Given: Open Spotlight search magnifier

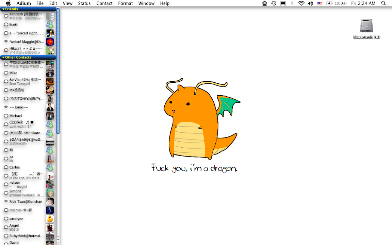Looking at the screenshot, I should [383, 3].
